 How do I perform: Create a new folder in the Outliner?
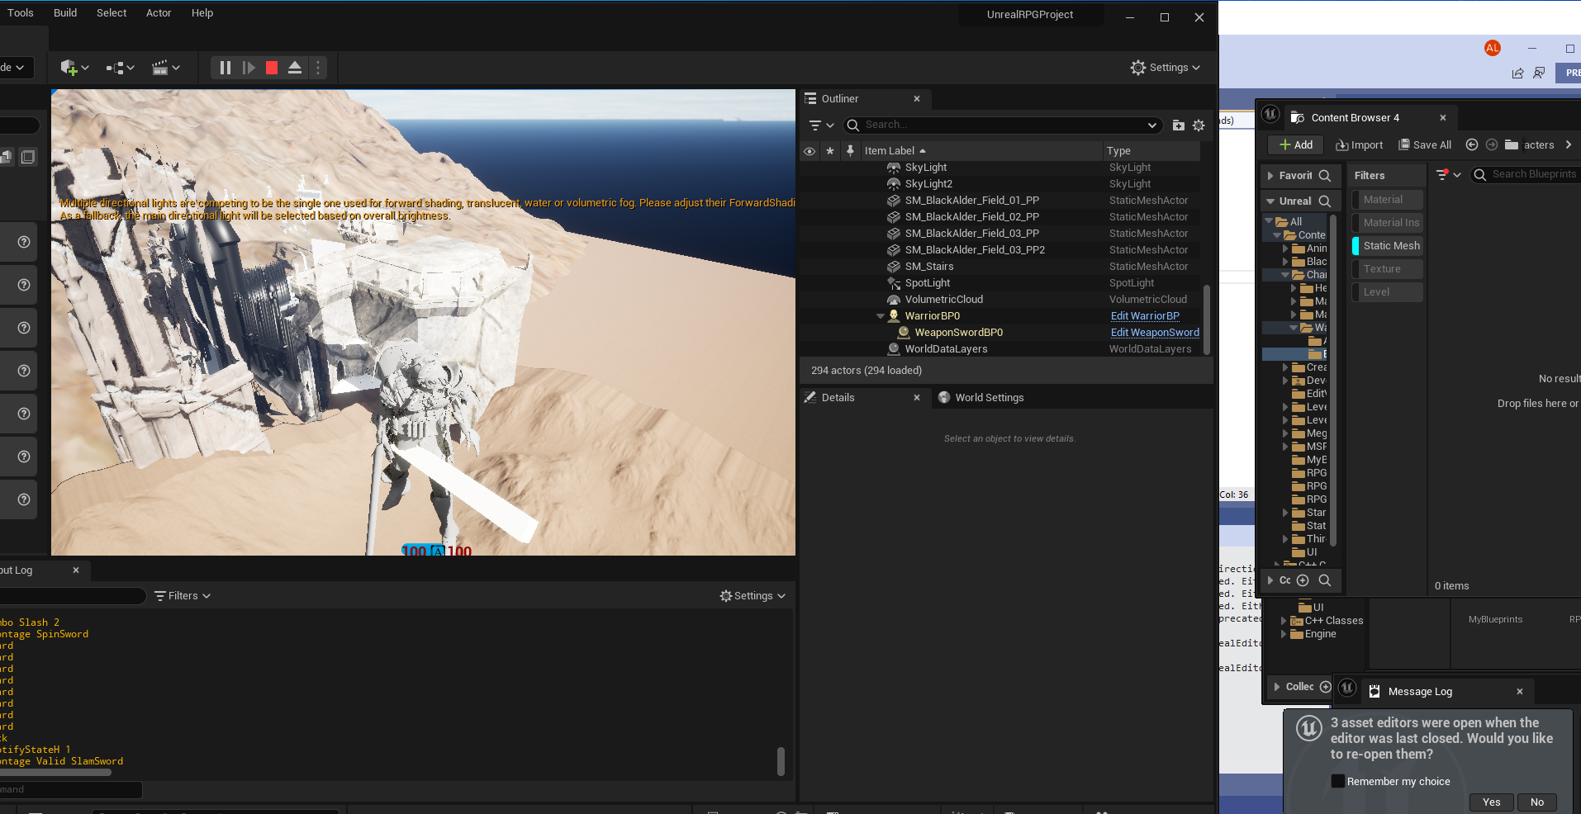[1179, 125]
